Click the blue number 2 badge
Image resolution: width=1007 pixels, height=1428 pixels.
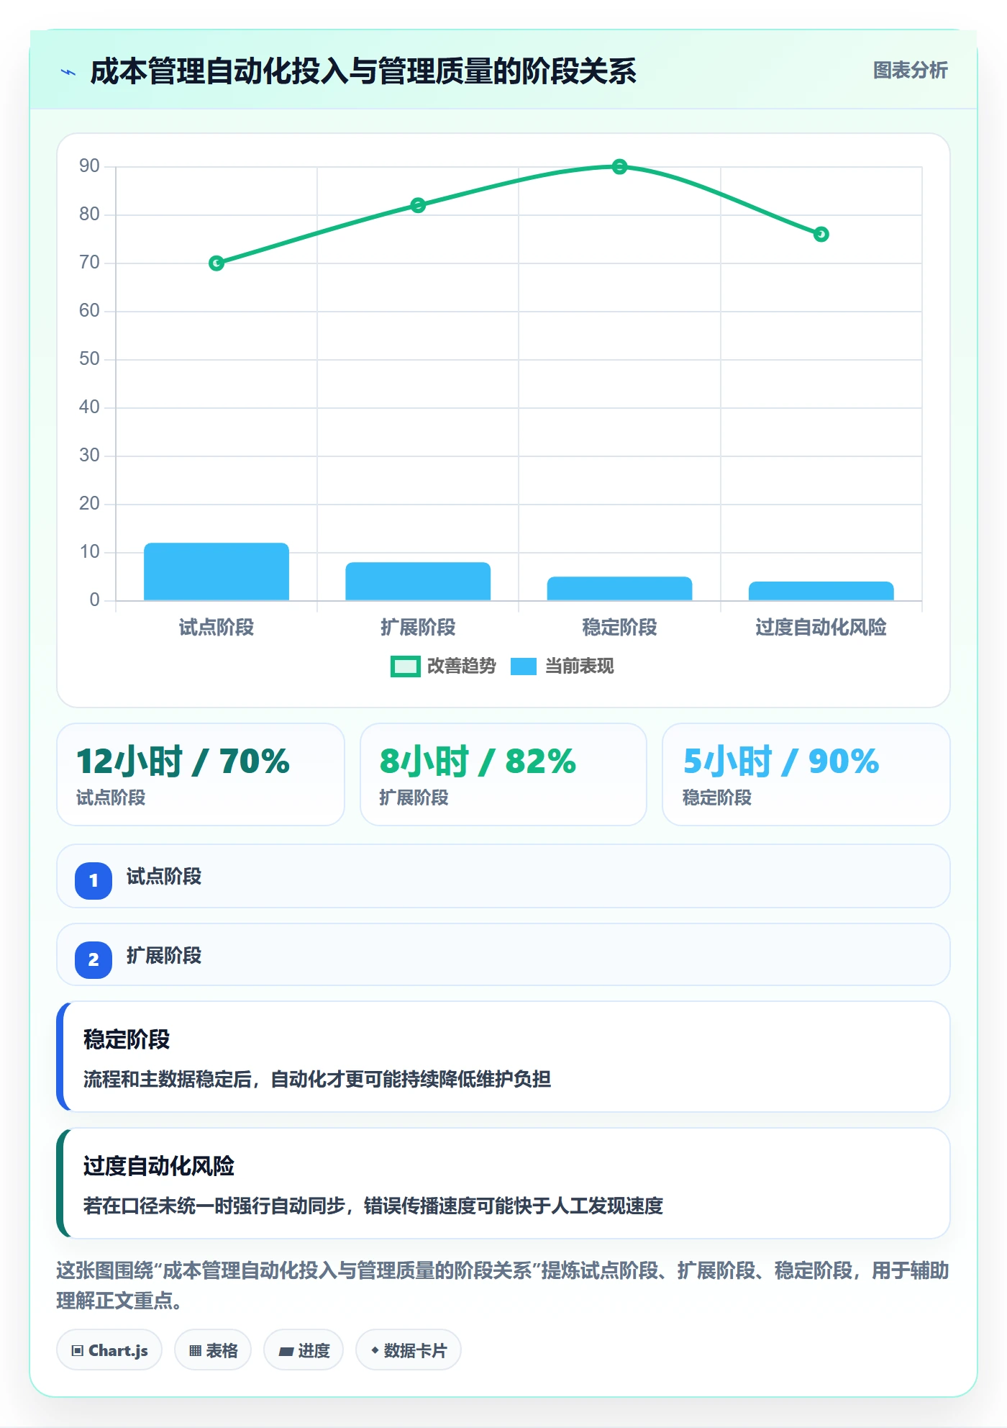pyautogui.click(x=94, y=959)
